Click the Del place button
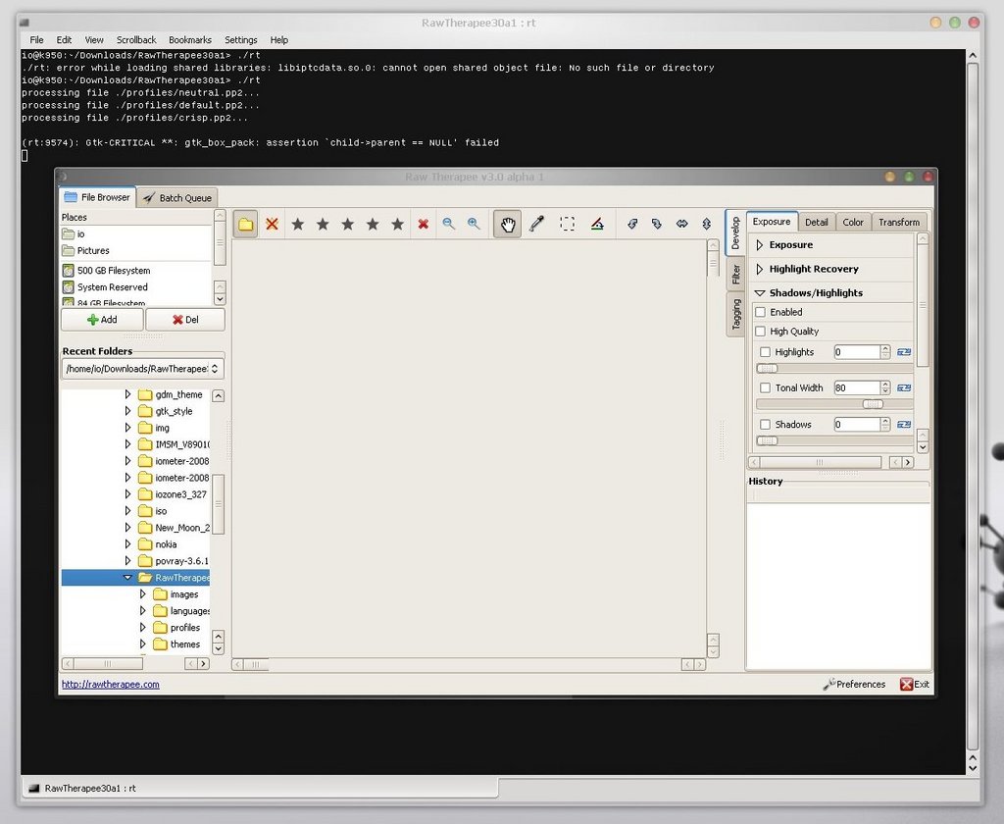This screenshot has height=824, width=1004. pyautogui.click(x=185, y=319)
